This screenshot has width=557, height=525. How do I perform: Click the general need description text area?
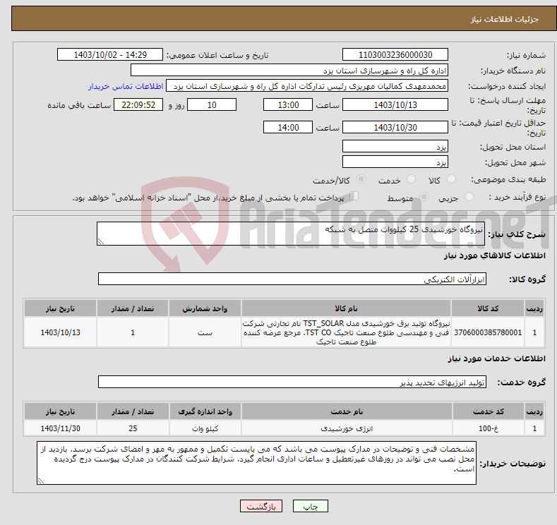click(x=291, y=234)
